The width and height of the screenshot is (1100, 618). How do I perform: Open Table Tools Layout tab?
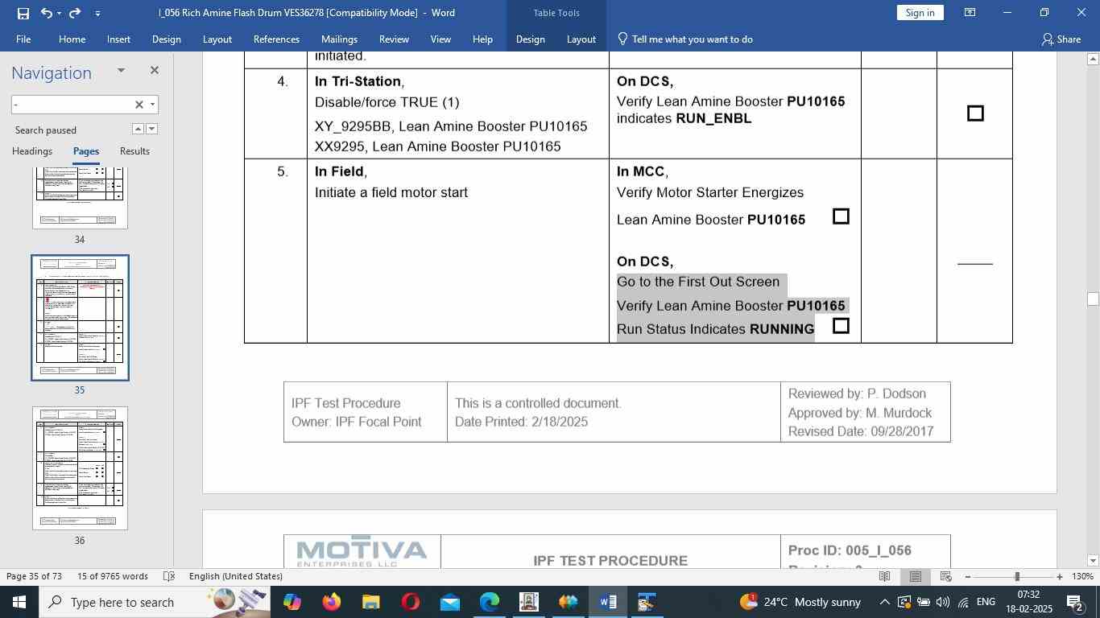click(581, 39)
